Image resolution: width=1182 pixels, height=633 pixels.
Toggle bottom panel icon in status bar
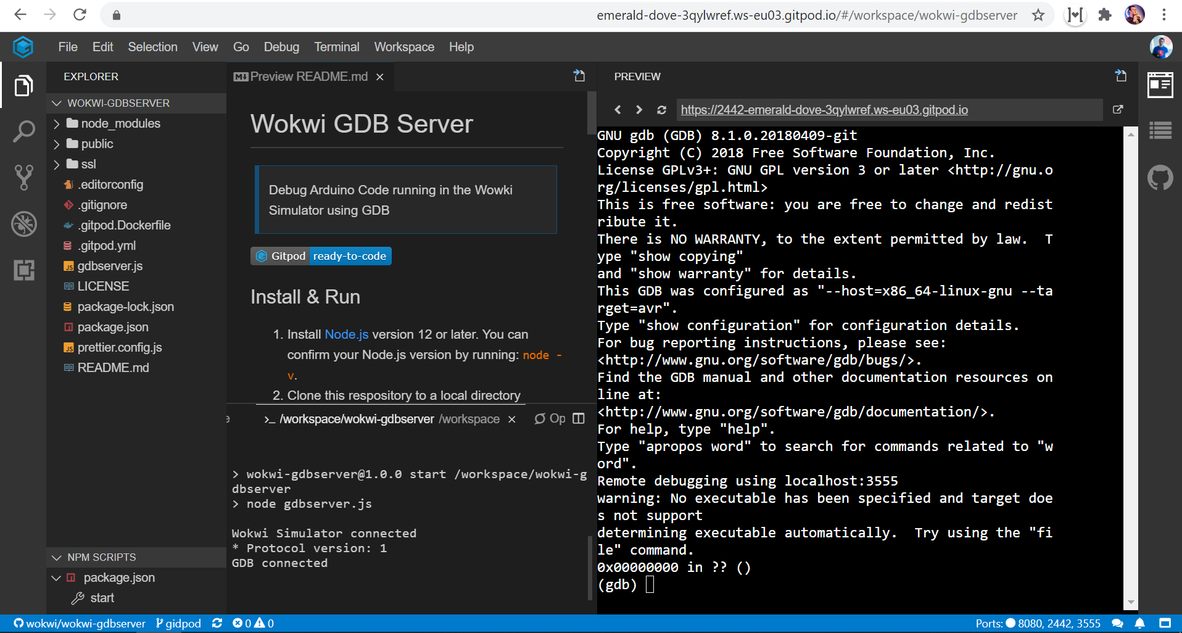1165,623
